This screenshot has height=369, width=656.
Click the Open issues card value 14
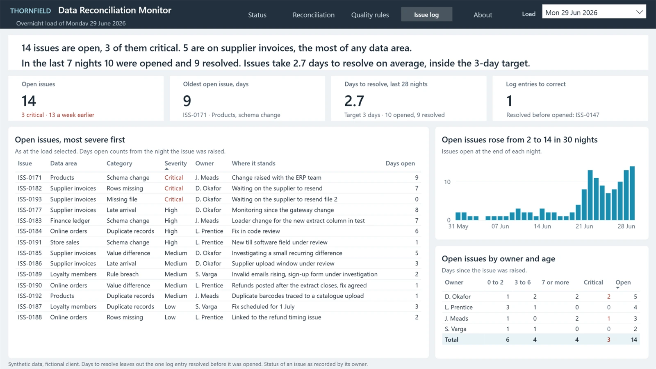(x=29, y=101)
